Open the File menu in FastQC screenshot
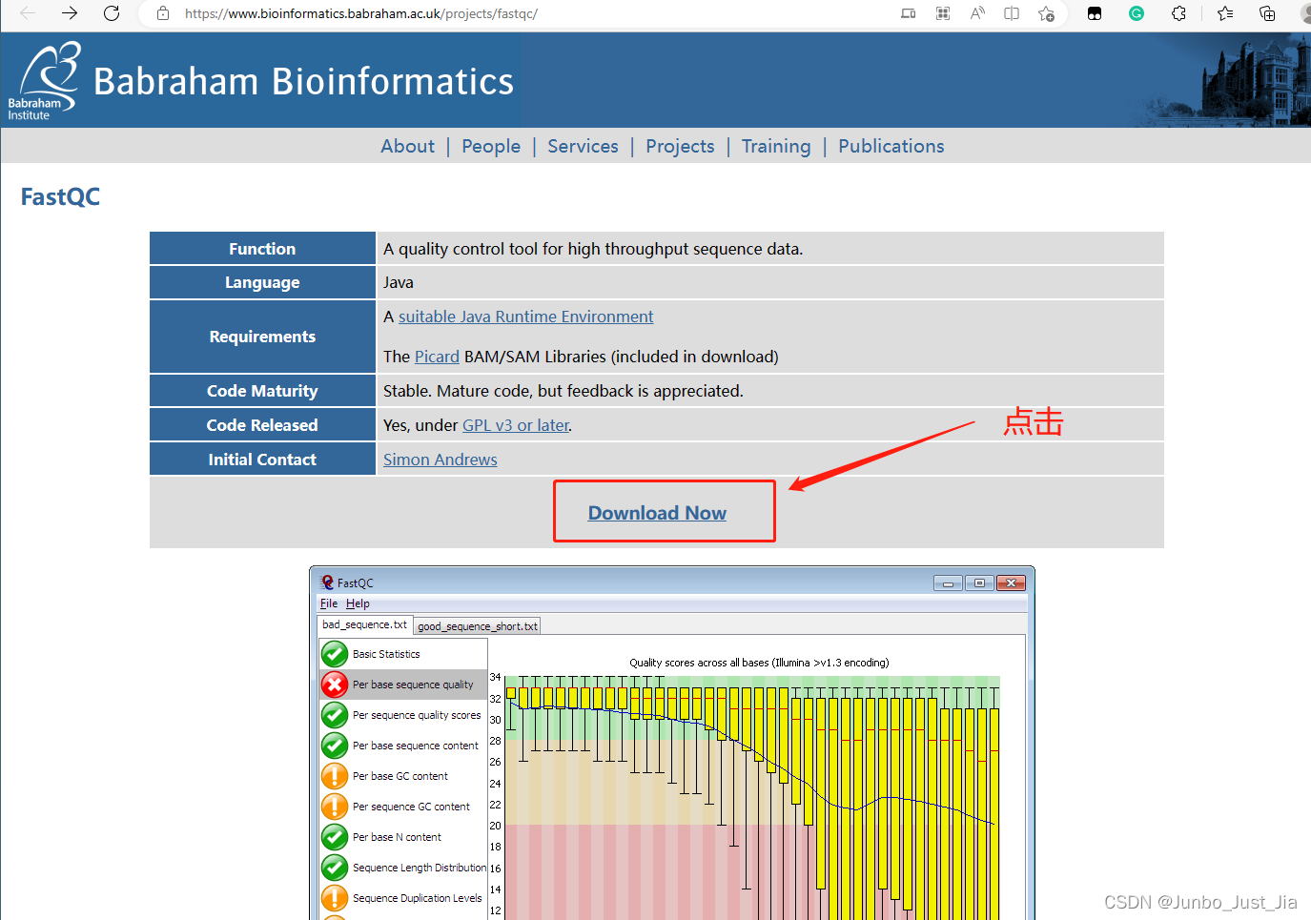The width and height of the screenshot is (1311, 920). [329, 603]
